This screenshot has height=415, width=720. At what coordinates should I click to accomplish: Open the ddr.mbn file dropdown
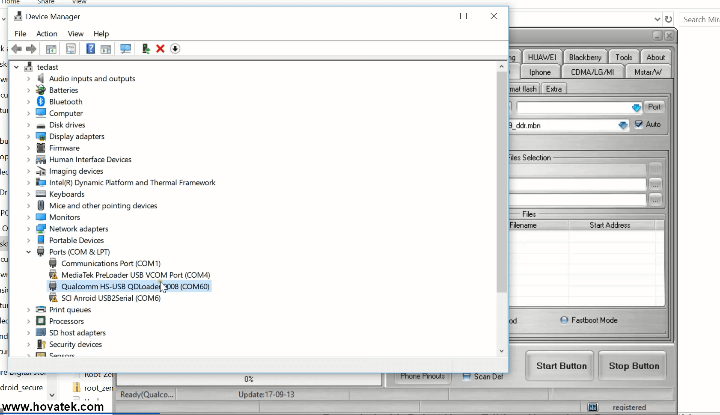tap(623, 125)
